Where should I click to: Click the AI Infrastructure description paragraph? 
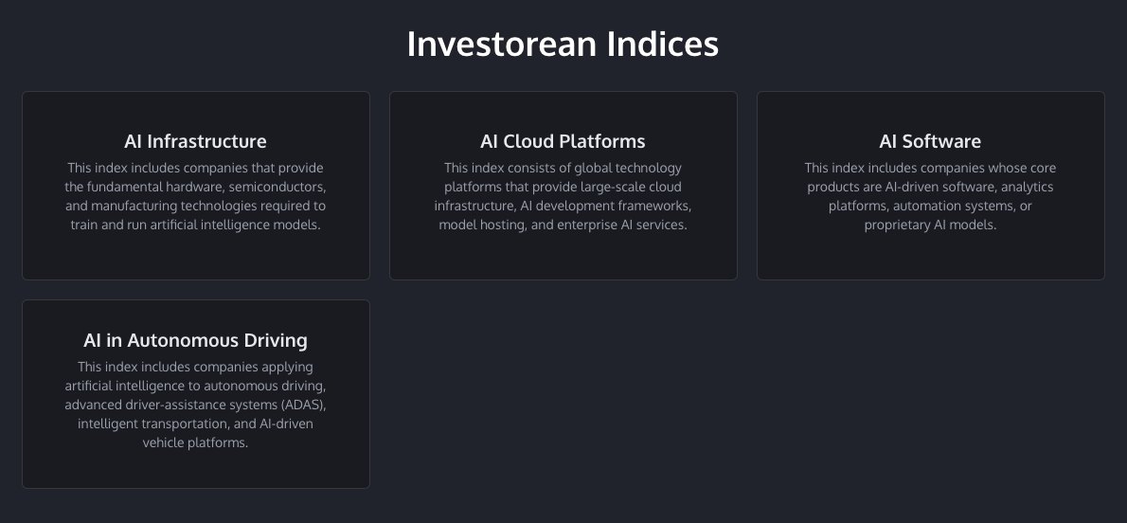(195, 197)
